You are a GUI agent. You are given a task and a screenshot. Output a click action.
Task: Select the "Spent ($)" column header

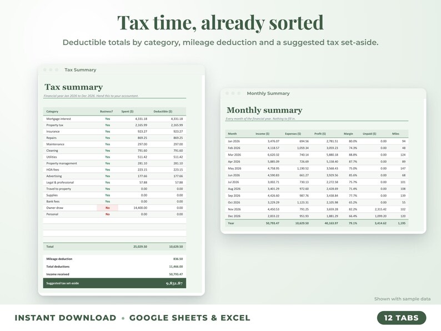point(127,112)
